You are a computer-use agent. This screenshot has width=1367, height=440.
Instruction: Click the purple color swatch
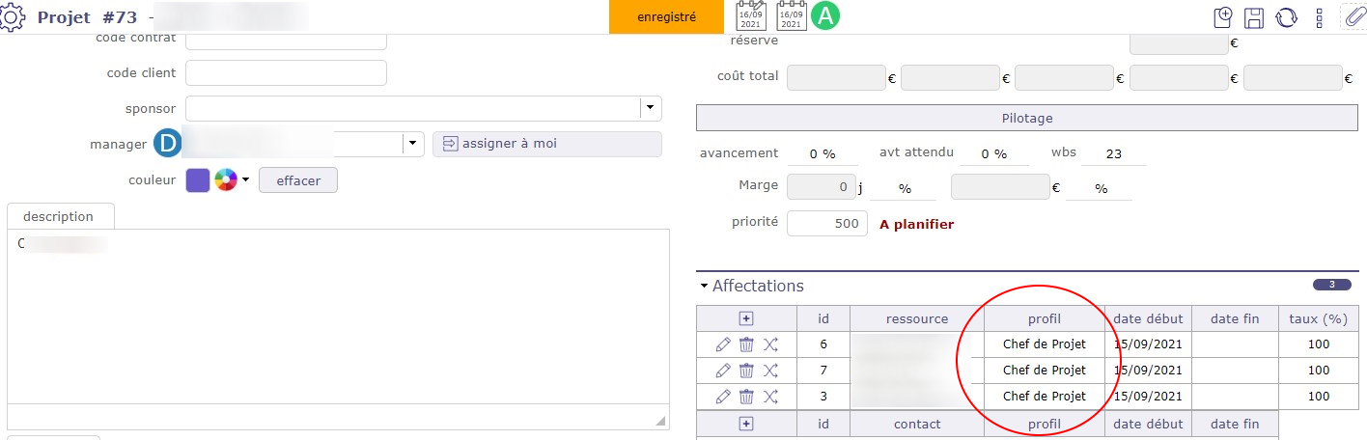[198, 180]
